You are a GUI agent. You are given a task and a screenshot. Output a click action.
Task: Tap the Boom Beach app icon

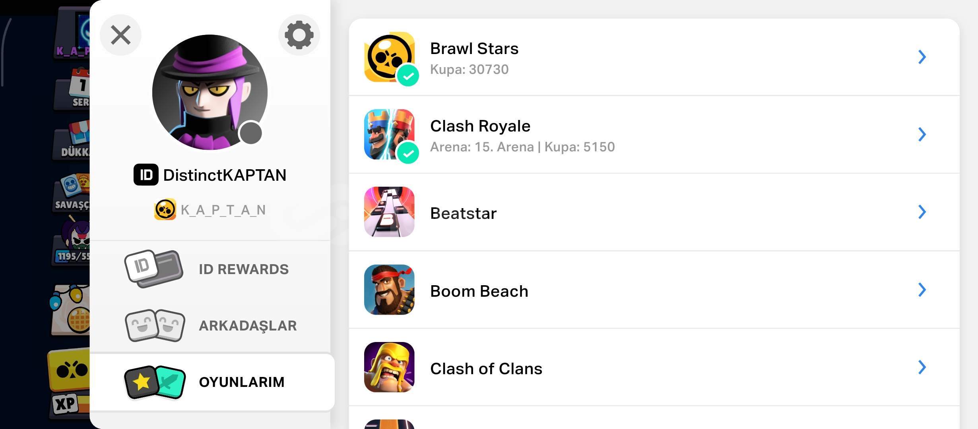tap(389, 290)
